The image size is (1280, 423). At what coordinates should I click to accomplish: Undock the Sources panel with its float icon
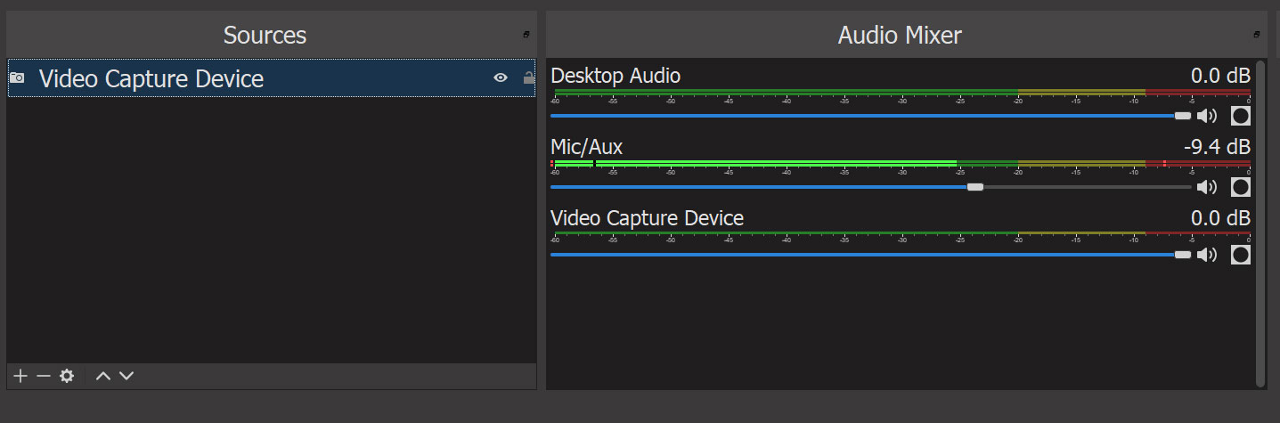tap(526, 35)
